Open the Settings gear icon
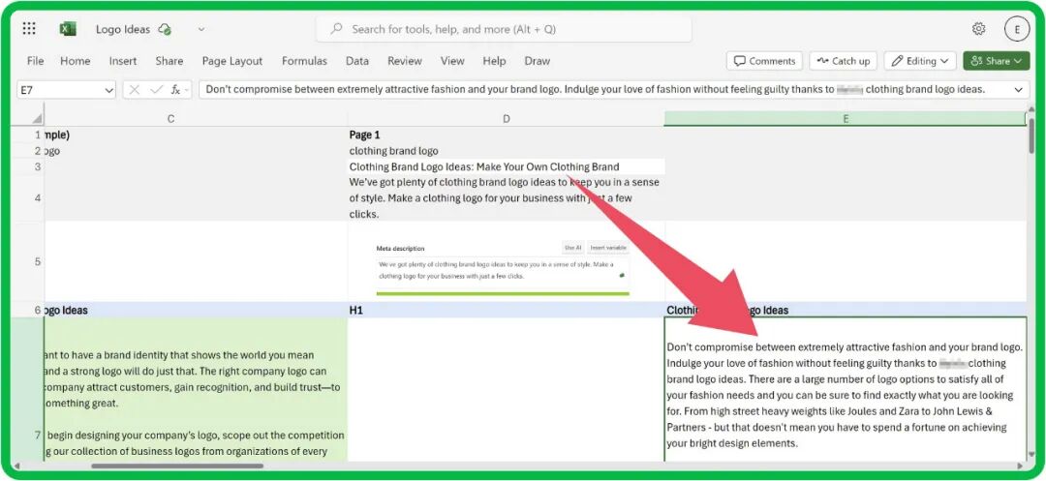 coord(978,29)
